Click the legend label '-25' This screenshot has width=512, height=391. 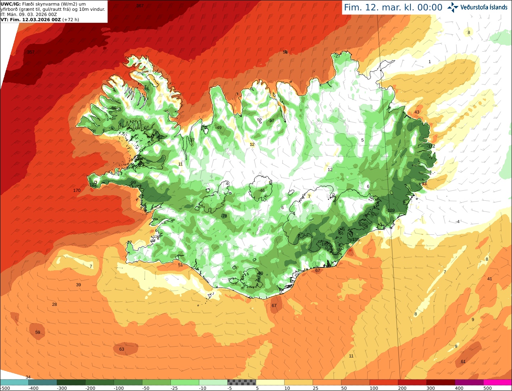click(175, 388)
